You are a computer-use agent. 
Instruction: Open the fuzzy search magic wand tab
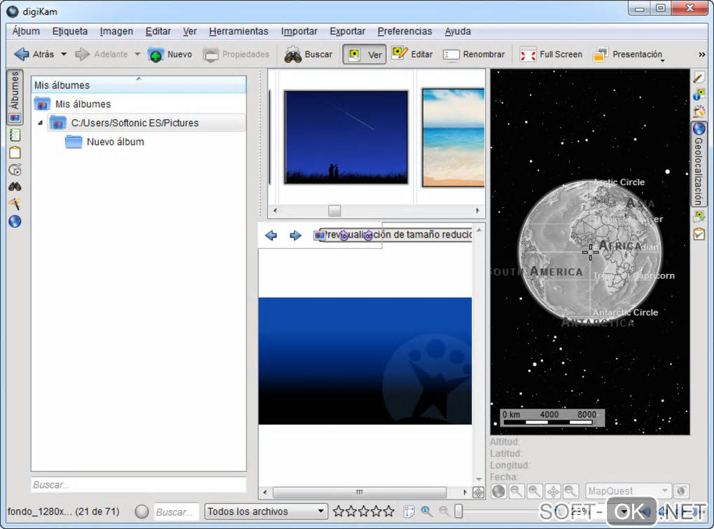pos(15,204)
